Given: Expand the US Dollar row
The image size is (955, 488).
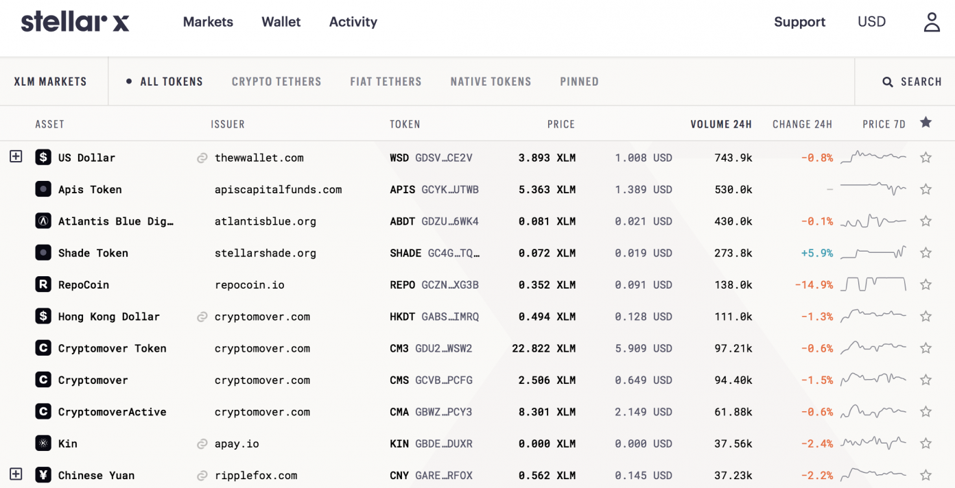Looking at the screenshot, I should pos(16,156).
